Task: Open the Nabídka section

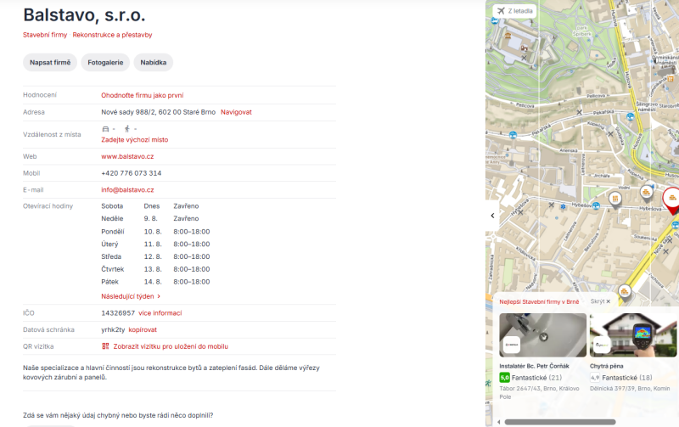Action: (x=154, y=62)
